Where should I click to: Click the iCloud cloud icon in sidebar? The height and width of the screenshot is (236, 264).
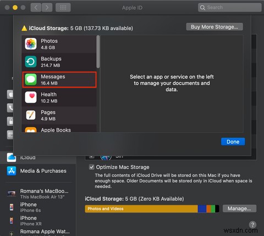(x=12, y=158)
